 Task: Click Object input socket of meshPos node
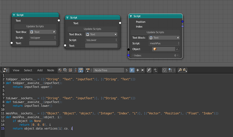(x=129, y=49)
